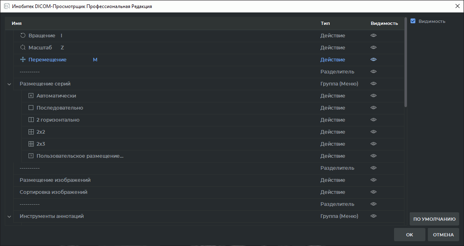Toggle eye icon in the 2x2 row
The width and height of the screenshot is (464, 246).
[374, 132]
